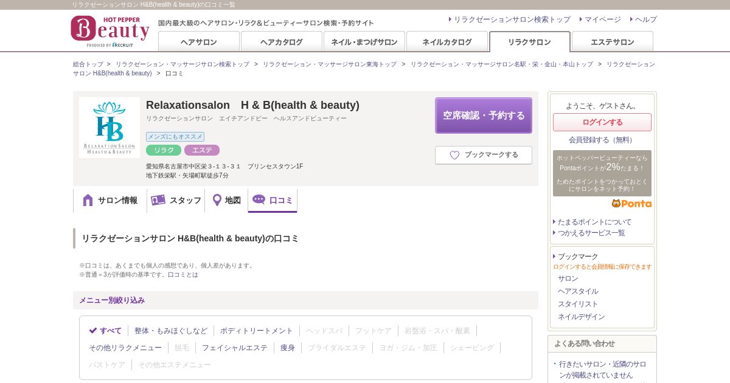The image size is (730, 383).
Task: Open the salon's H&B logo thumbnail
Action: pos(109,128)
